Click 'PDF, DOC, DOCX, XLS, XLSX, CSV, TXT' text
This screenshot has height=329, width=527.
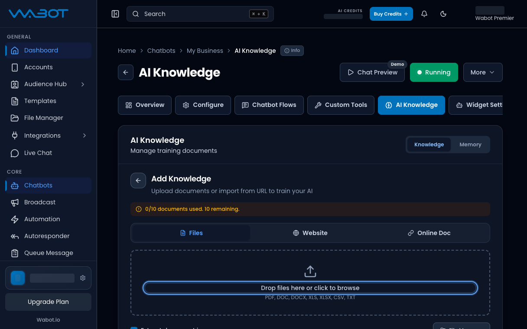click(310, 297)
